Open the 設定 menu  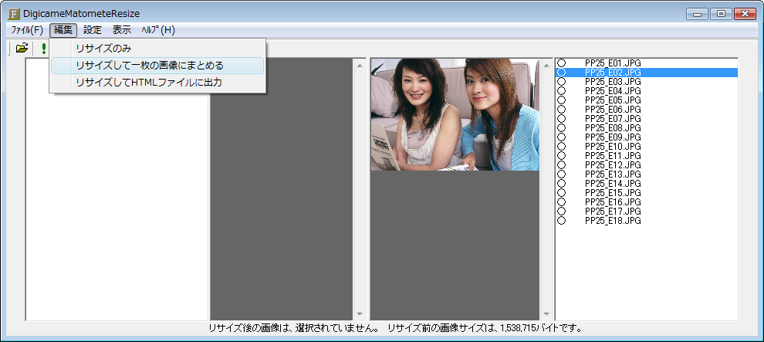click(x=93, y=30)
